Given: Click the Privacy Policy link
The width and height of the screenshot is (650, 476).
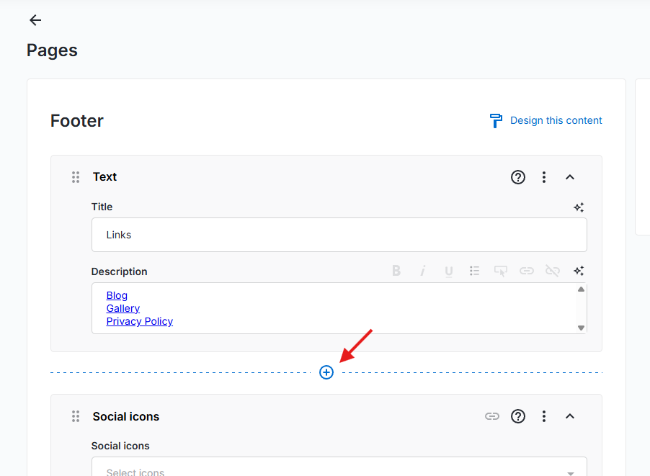Looking at the screenshot, I should (x=140, y=321).
